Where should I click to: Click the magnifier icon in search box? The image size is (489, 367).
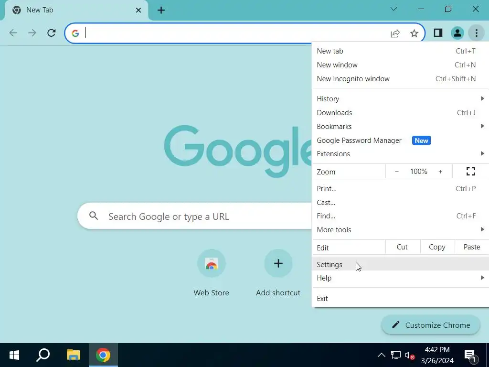(x=94, y=216)
